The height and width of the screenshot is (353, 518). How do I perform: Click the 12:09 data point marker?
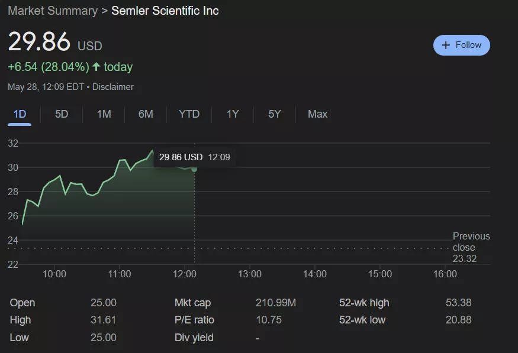[x=194, y=169]
